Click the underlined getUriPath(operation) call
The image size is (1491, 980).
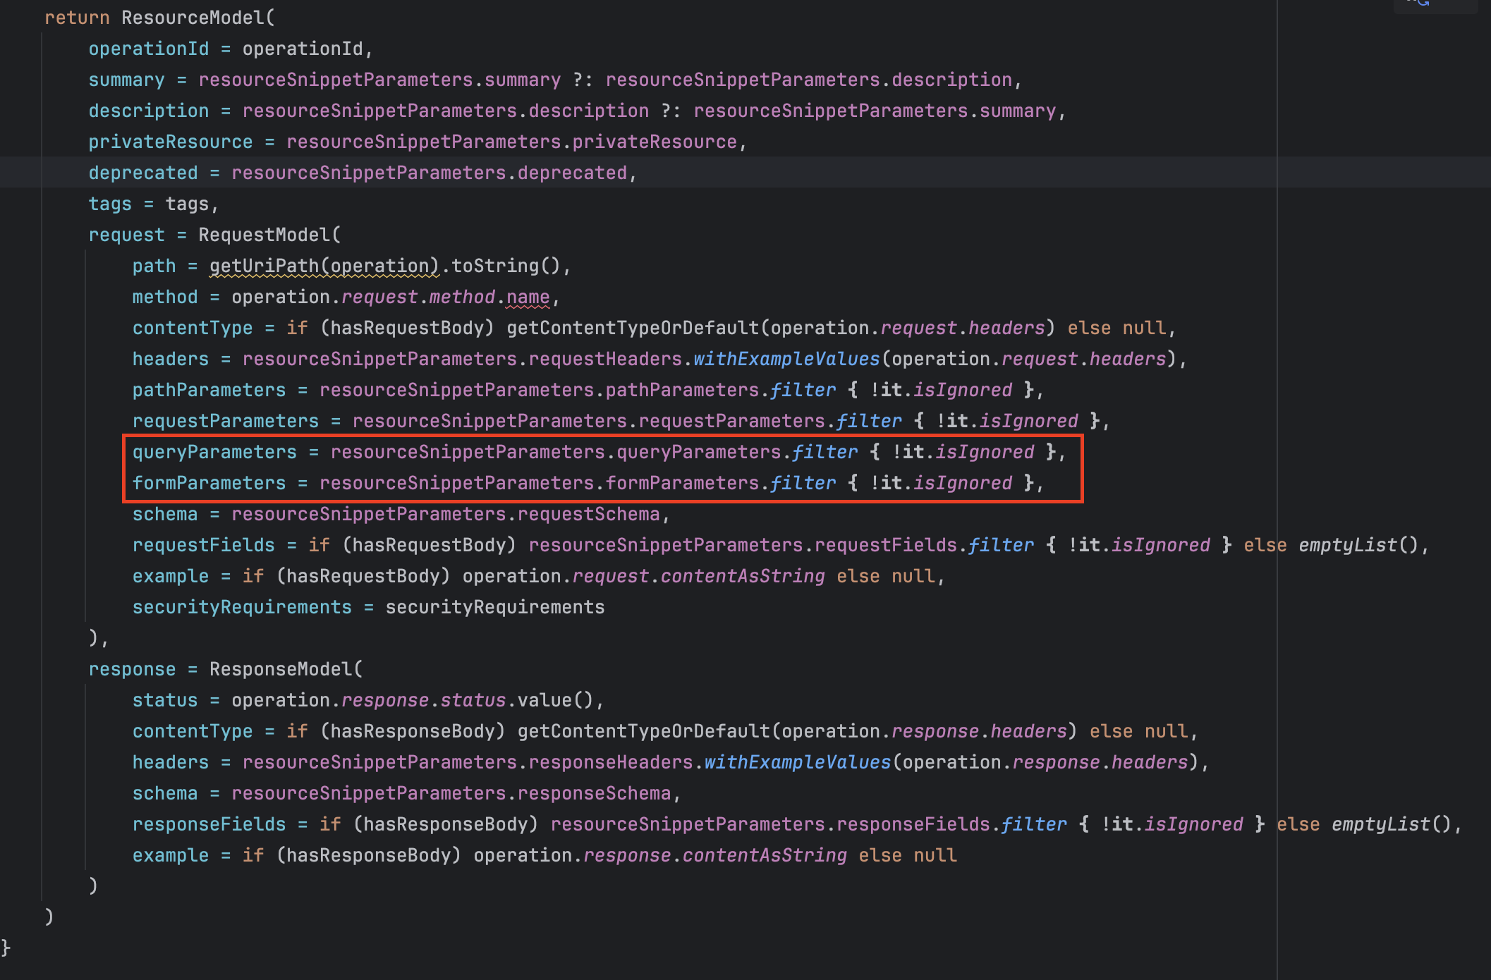coord(324,266)
